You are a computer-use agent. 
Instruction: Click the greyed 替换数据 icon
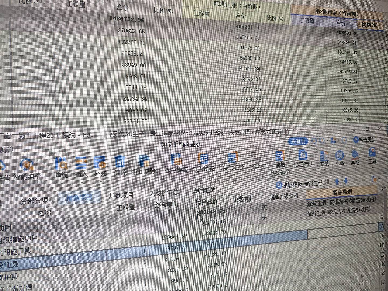coord(256,157)
